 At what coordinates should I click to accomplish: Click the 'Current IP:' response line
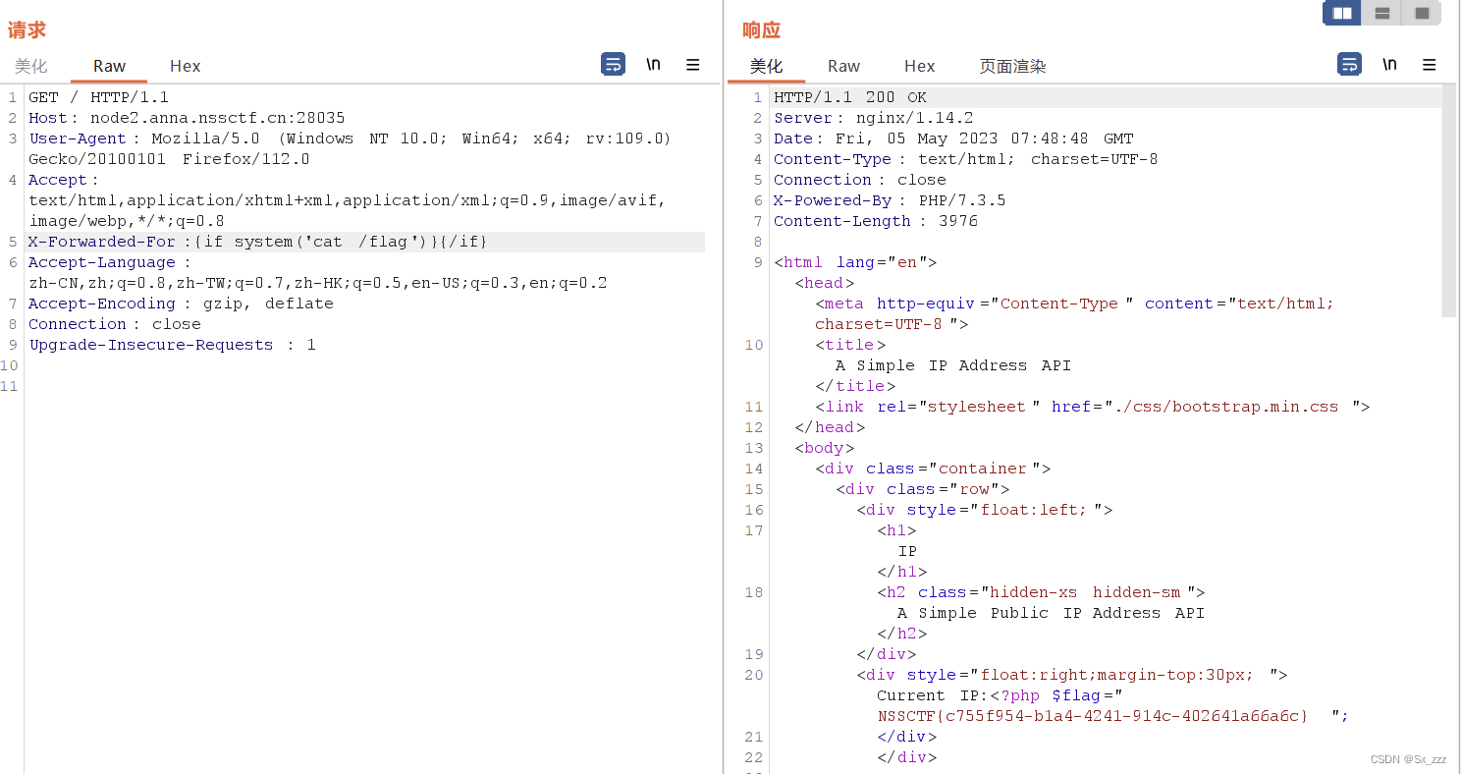(x=1000, y=695)
